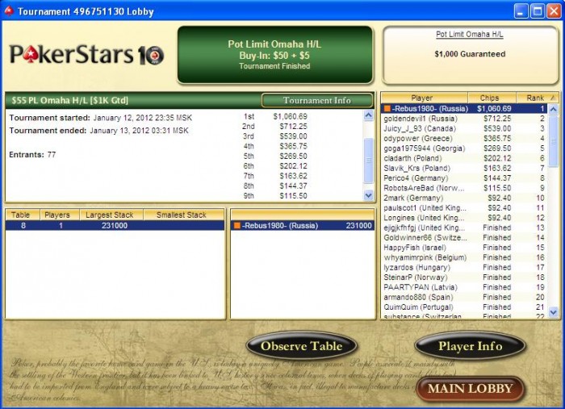Click the Tournament ended date line
The image size is (565, 409).
98,131
